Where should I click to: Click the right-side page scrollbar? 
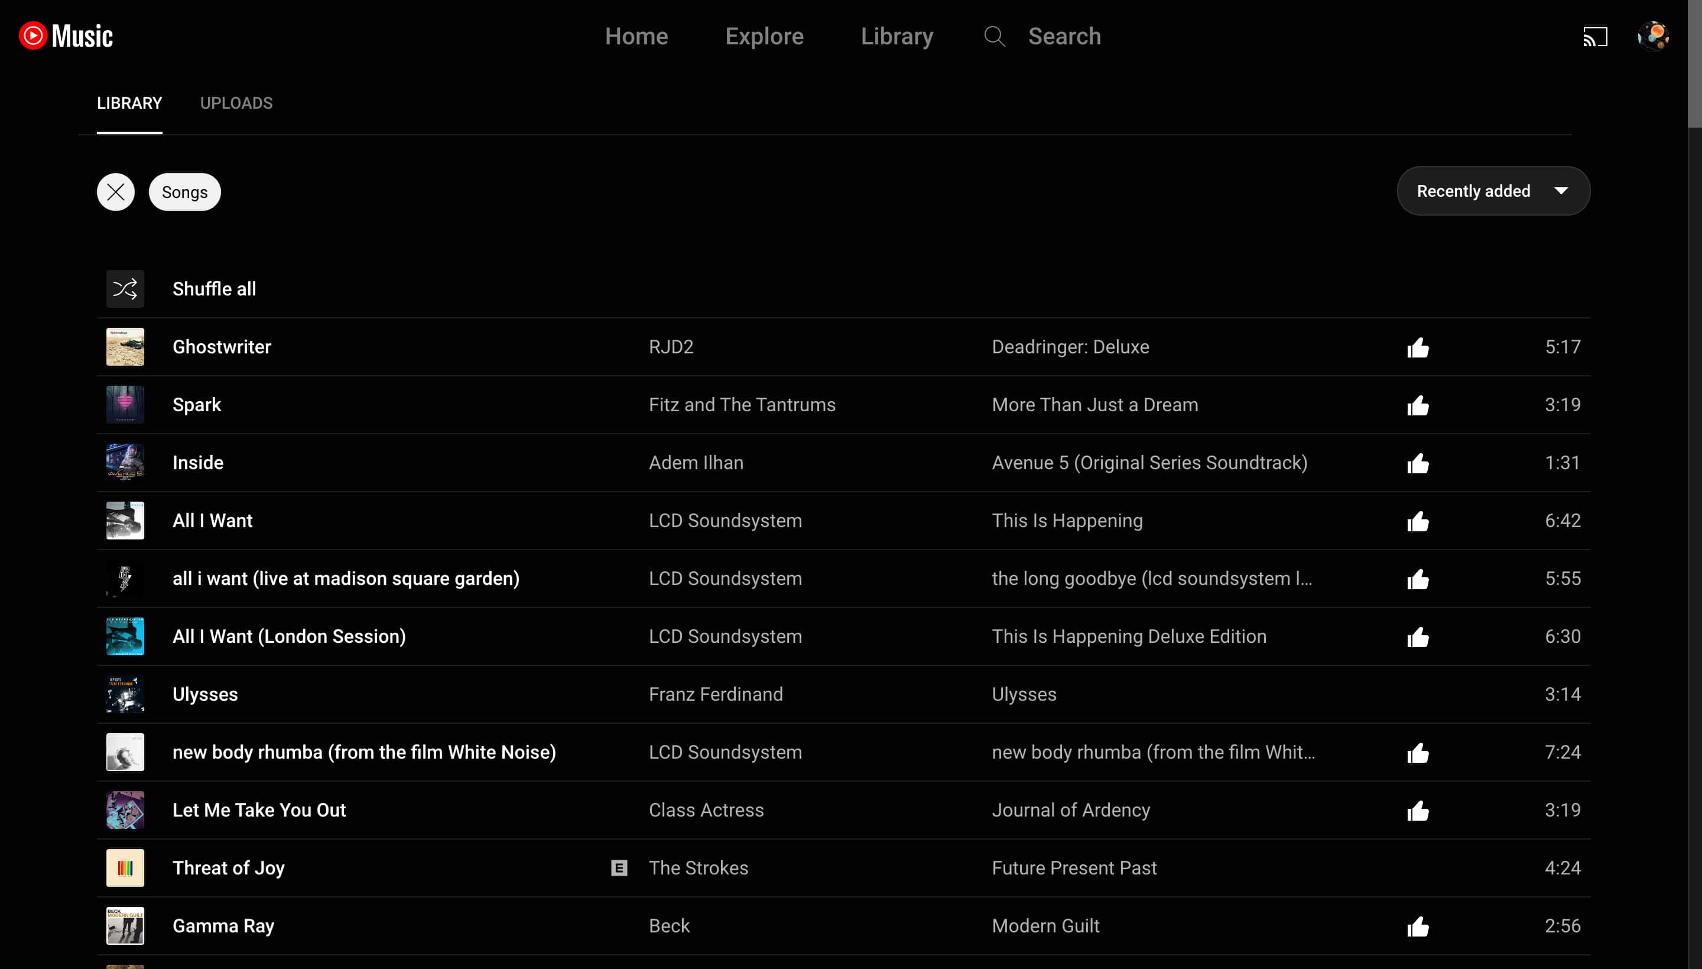coord(1693,67)
